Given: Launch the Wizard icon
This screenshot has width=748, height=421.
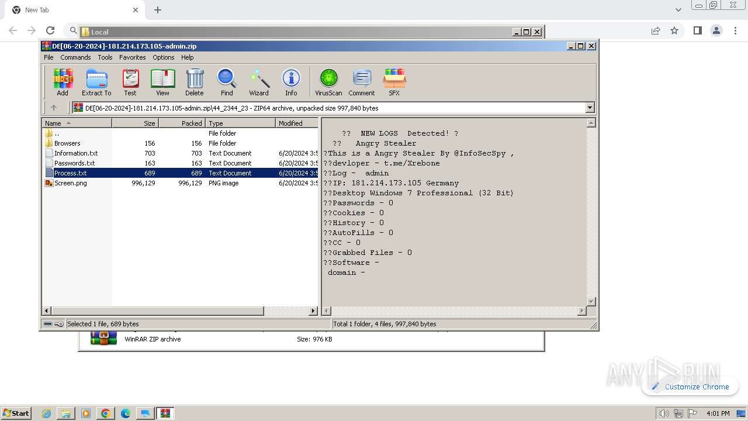Looking at the screenshot, I should coord(259,82).
